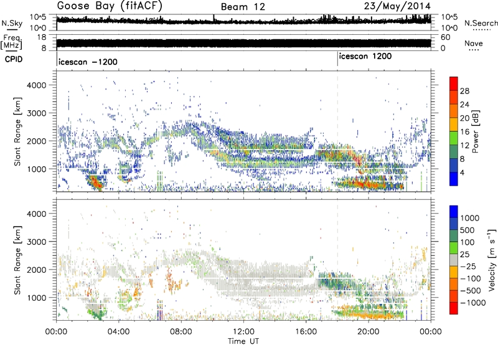Click the "16" label on Power colorbar

coord(464,131)
